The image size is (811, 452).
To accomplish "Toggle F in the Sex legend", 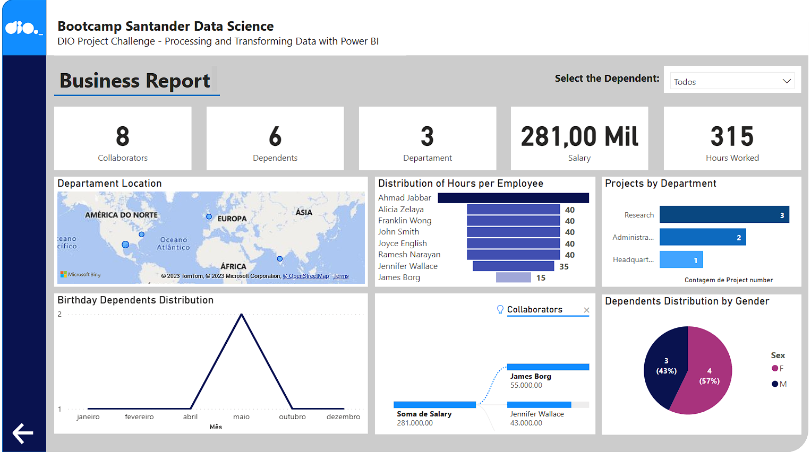I will pos(780,368).
